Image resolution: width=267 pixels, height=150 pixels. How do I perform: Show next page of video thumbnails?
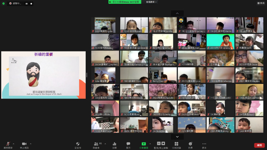tap(177, 137)
